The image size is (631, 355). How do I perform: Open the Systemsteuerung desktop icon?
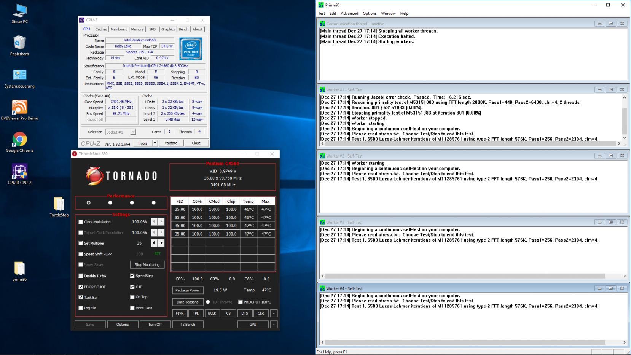(x=19, y=75)
